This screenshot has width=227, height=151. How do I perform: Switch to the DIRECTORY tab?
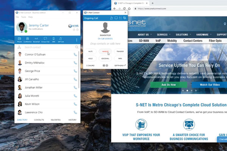(x=22, y=120)
